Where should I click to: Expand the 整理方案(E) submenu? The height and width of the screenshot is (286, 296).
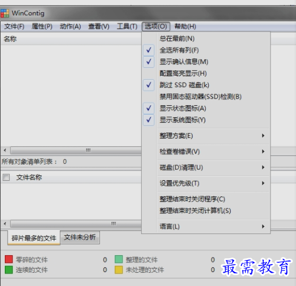point(206,135)
